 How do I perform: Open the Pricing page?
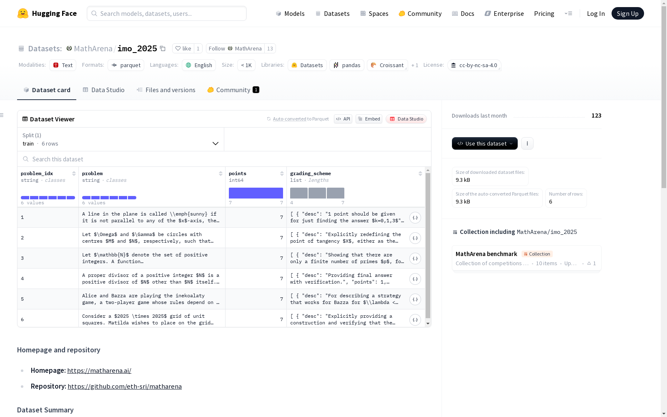pos(544,13)
